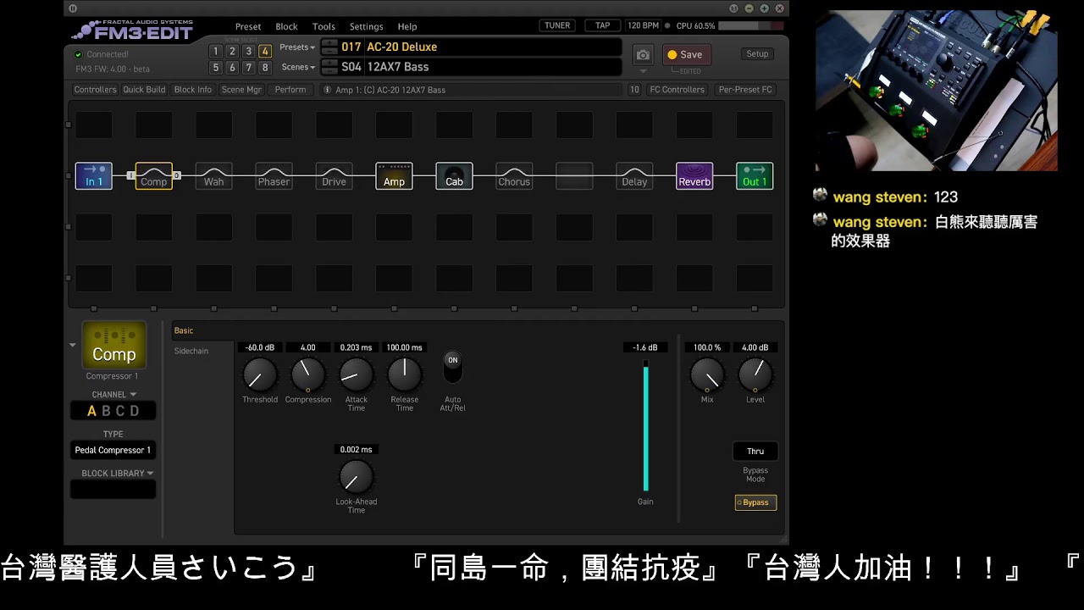Open the Scenes dropdown
This screenshot has height=610, width=1084.
click(298, 67)
